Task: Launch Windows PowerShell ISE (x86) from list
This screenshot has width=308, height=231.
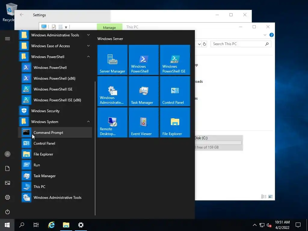Action: (x=55, y=100)
